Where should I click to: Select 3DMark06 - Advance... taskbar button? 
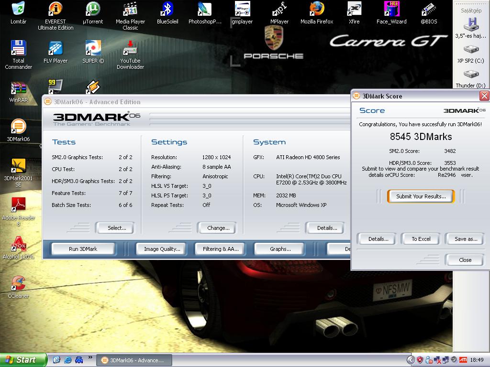pos(134,360)
